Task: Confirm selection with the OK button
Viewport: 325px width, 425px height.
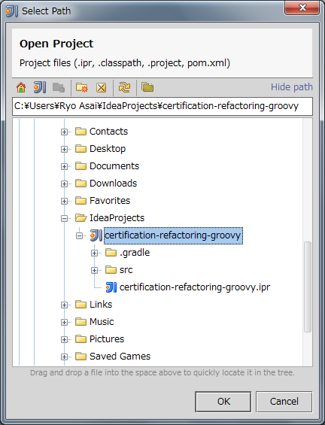Action: pyautogui.click(x=223, y=402)
